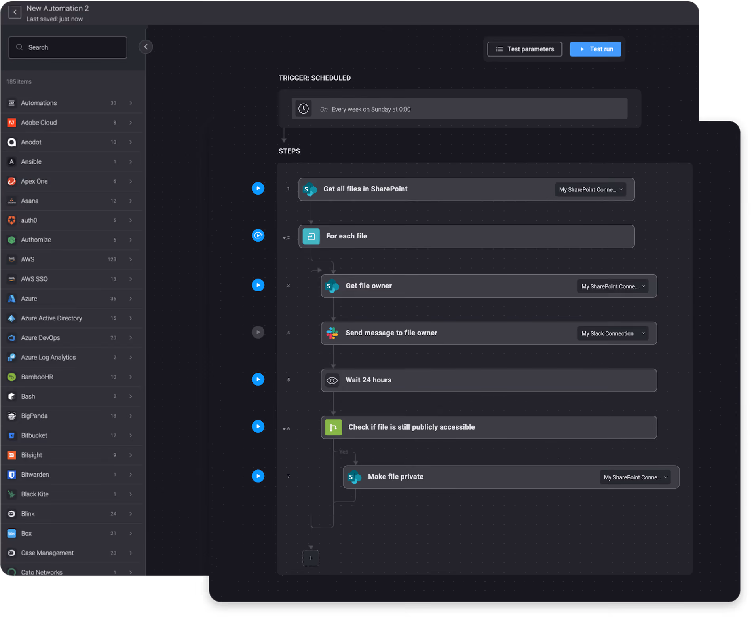The height and width of the screenshot is (617, 752).
Task: Open the Case Management row
Action: point(72,553)
